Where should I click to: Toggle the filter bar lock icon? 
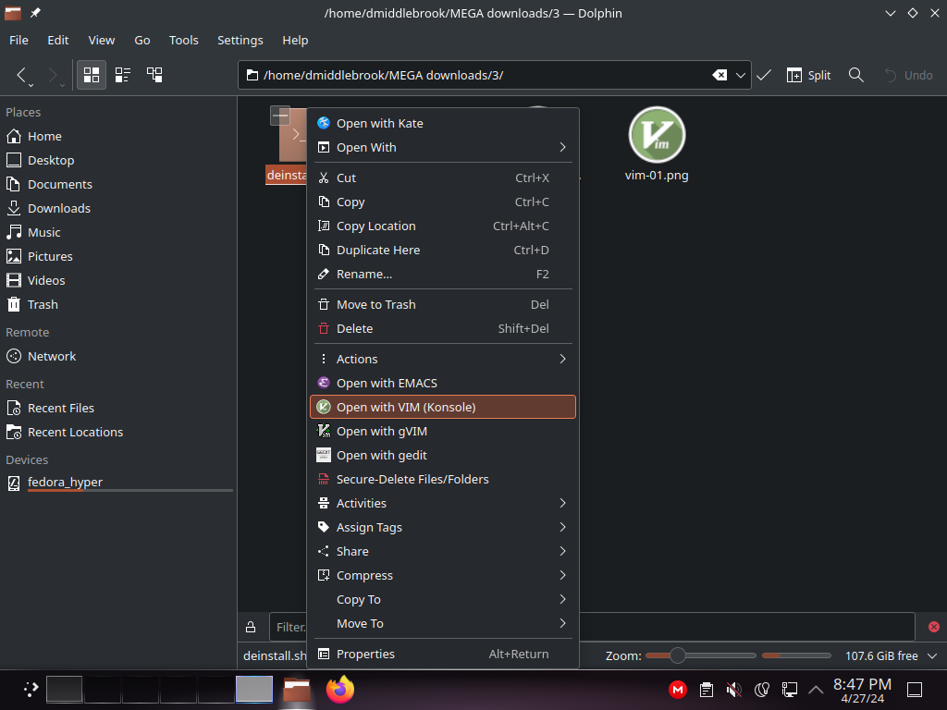tap(251, 628)
